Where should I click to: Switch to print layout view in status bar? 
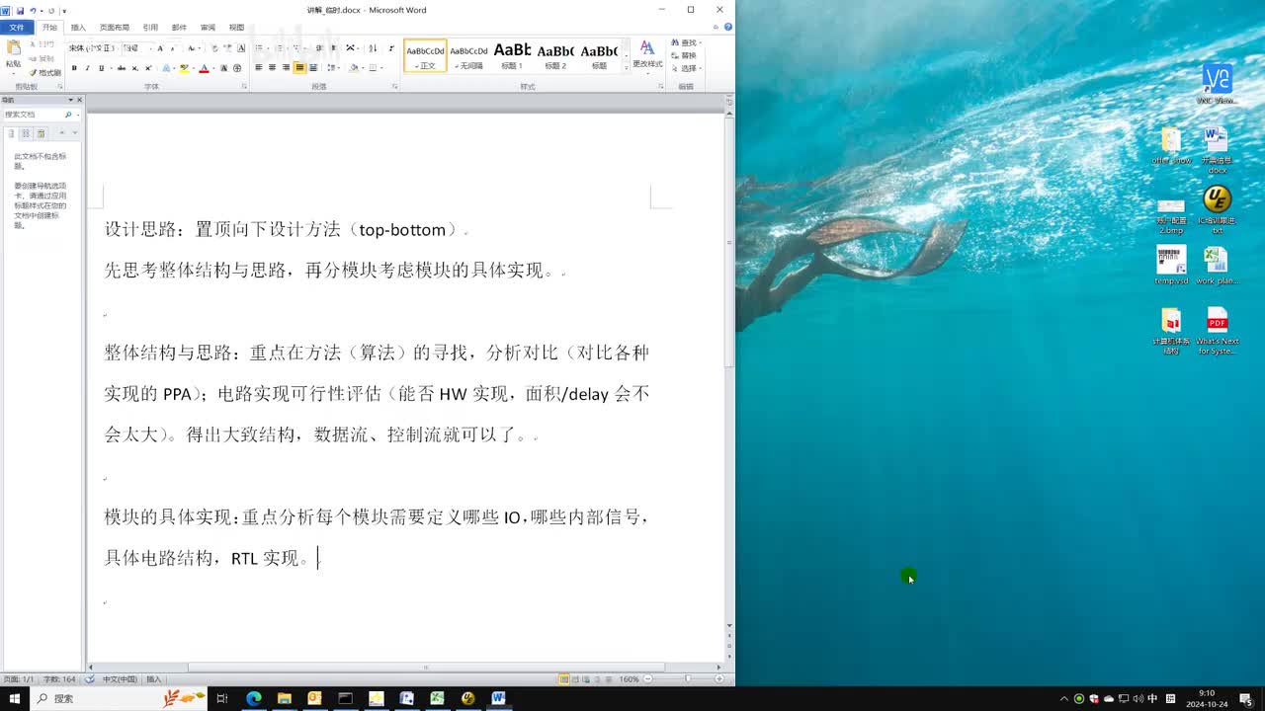(564, 679)
